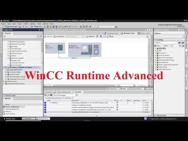Click the Accessible devices toolbar icon
188x141 pixels.
[81, 27]
